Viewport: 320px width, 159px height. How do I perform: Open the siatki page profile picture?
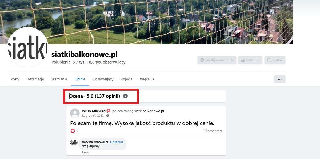click(x=28, y=47)
